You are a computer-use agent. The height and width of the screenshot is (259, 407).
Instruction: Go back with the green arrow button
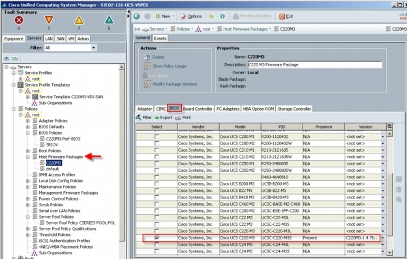[x=136, y=16]
